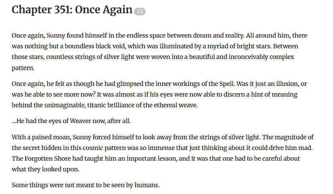Click 'what they looked upon.' line
Image resolution: width=333 pixels, height=194 pixels.
coord(45,169)
